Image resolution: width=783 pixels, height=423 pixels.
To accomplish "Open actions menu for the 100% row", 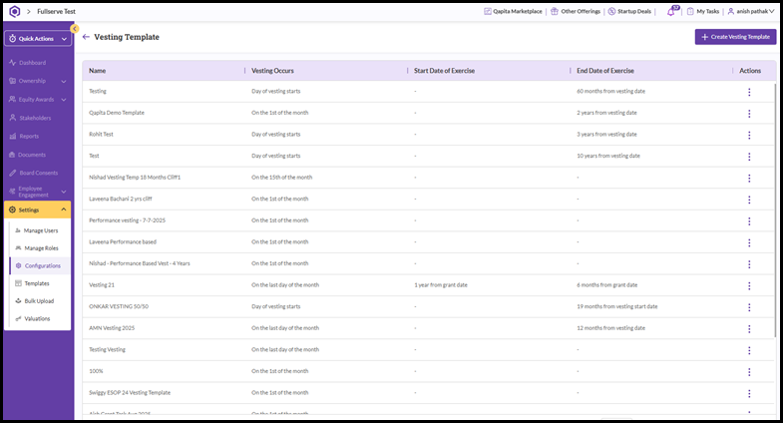I will 749,371.
